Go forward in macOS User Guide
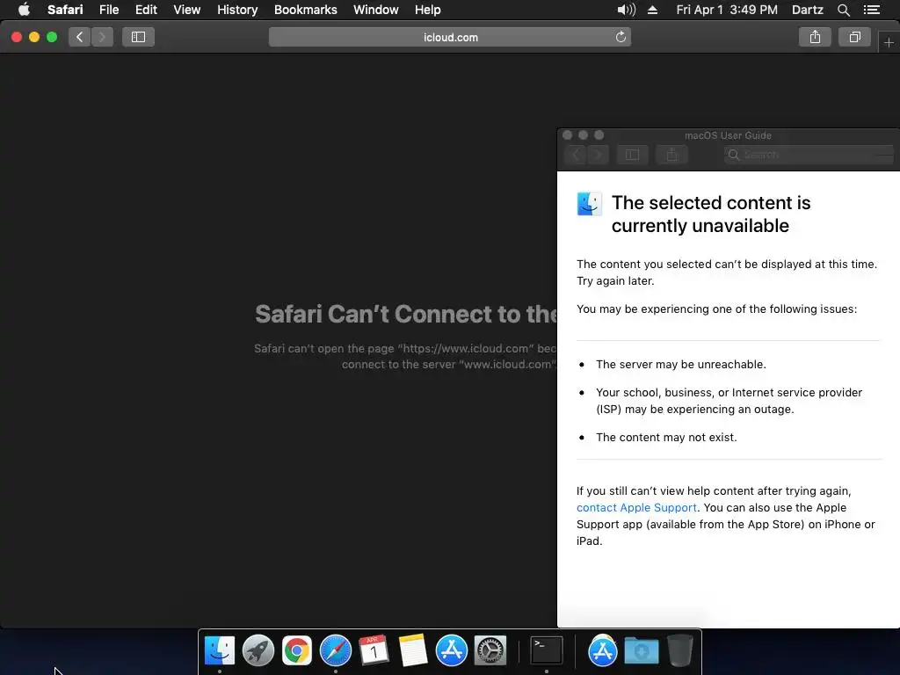900x675 pixels. coord(598,155)
